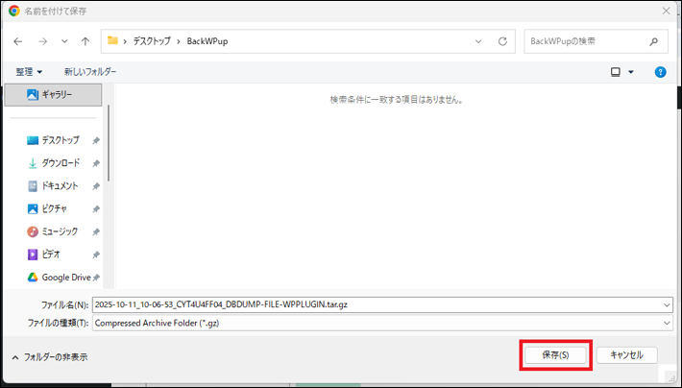Collapse folders with フォルダーの非表示
The image size is (682, 388).
click(x=50, y=356)
